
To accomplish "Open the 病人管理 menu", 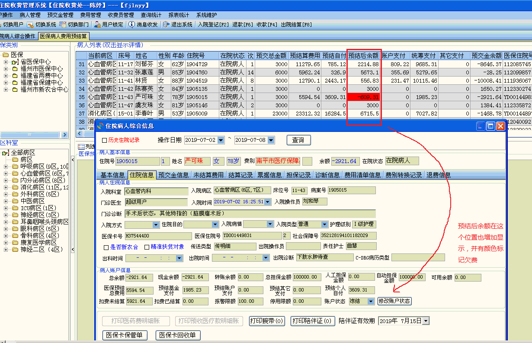I will [30, 15].
